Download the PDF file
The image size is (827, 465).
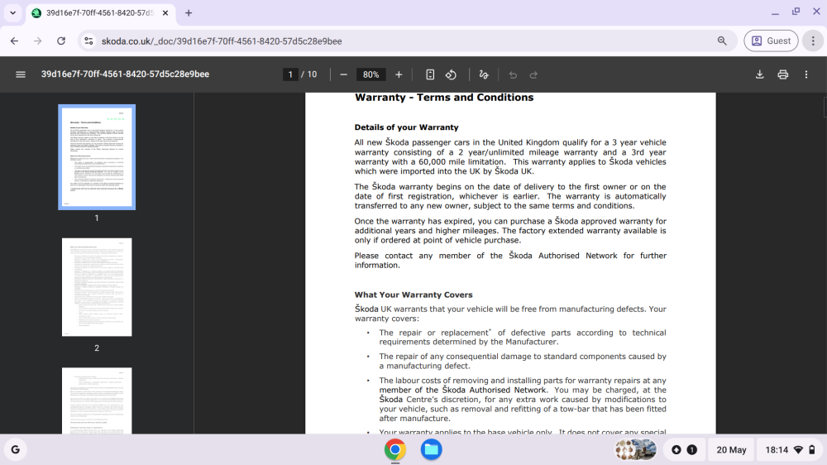click(759, 74)
